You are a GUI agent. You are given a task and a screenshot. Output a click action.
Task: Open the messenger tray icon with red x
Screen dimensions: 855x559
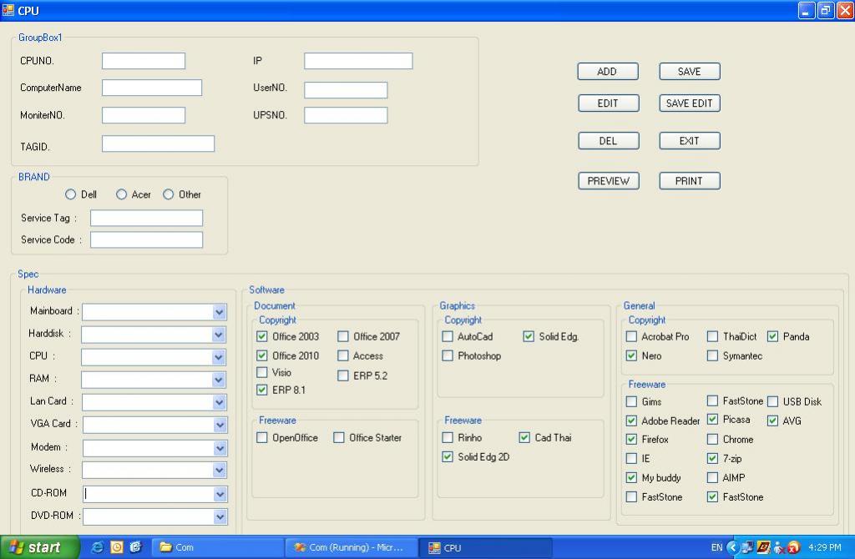(x=780, y=547)
